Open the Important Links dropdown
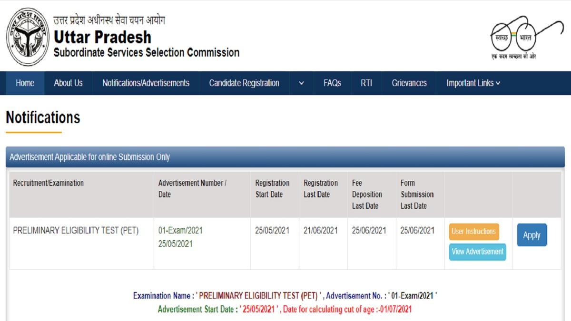Viewport: 571px width, 321px height. coord(473,83)
